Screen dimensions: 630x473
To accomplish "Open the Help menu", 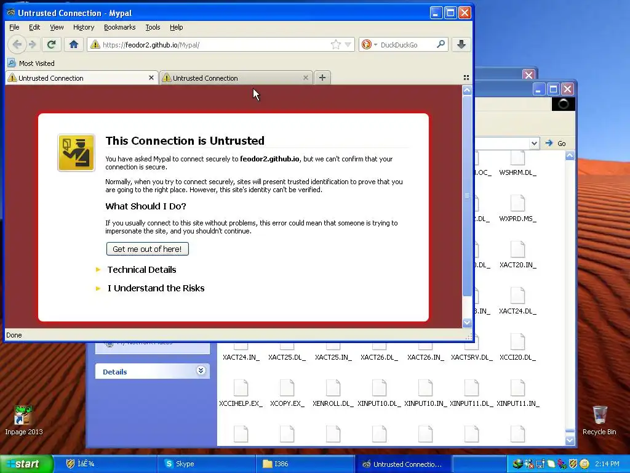I will coord(176,27).
